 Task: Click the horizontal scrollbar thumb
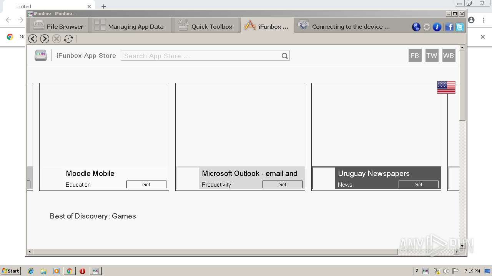tap(215, 252)
